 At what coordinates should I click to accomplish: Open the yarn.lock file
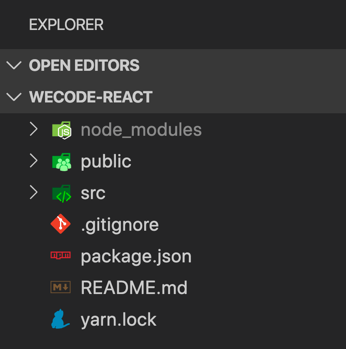(x=118, y=319)
